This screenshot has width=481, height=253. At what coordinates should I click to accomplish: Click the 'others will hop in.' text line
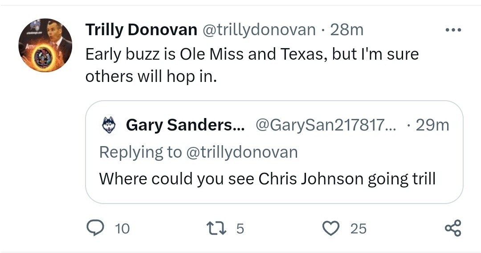[x=151, y=76]
